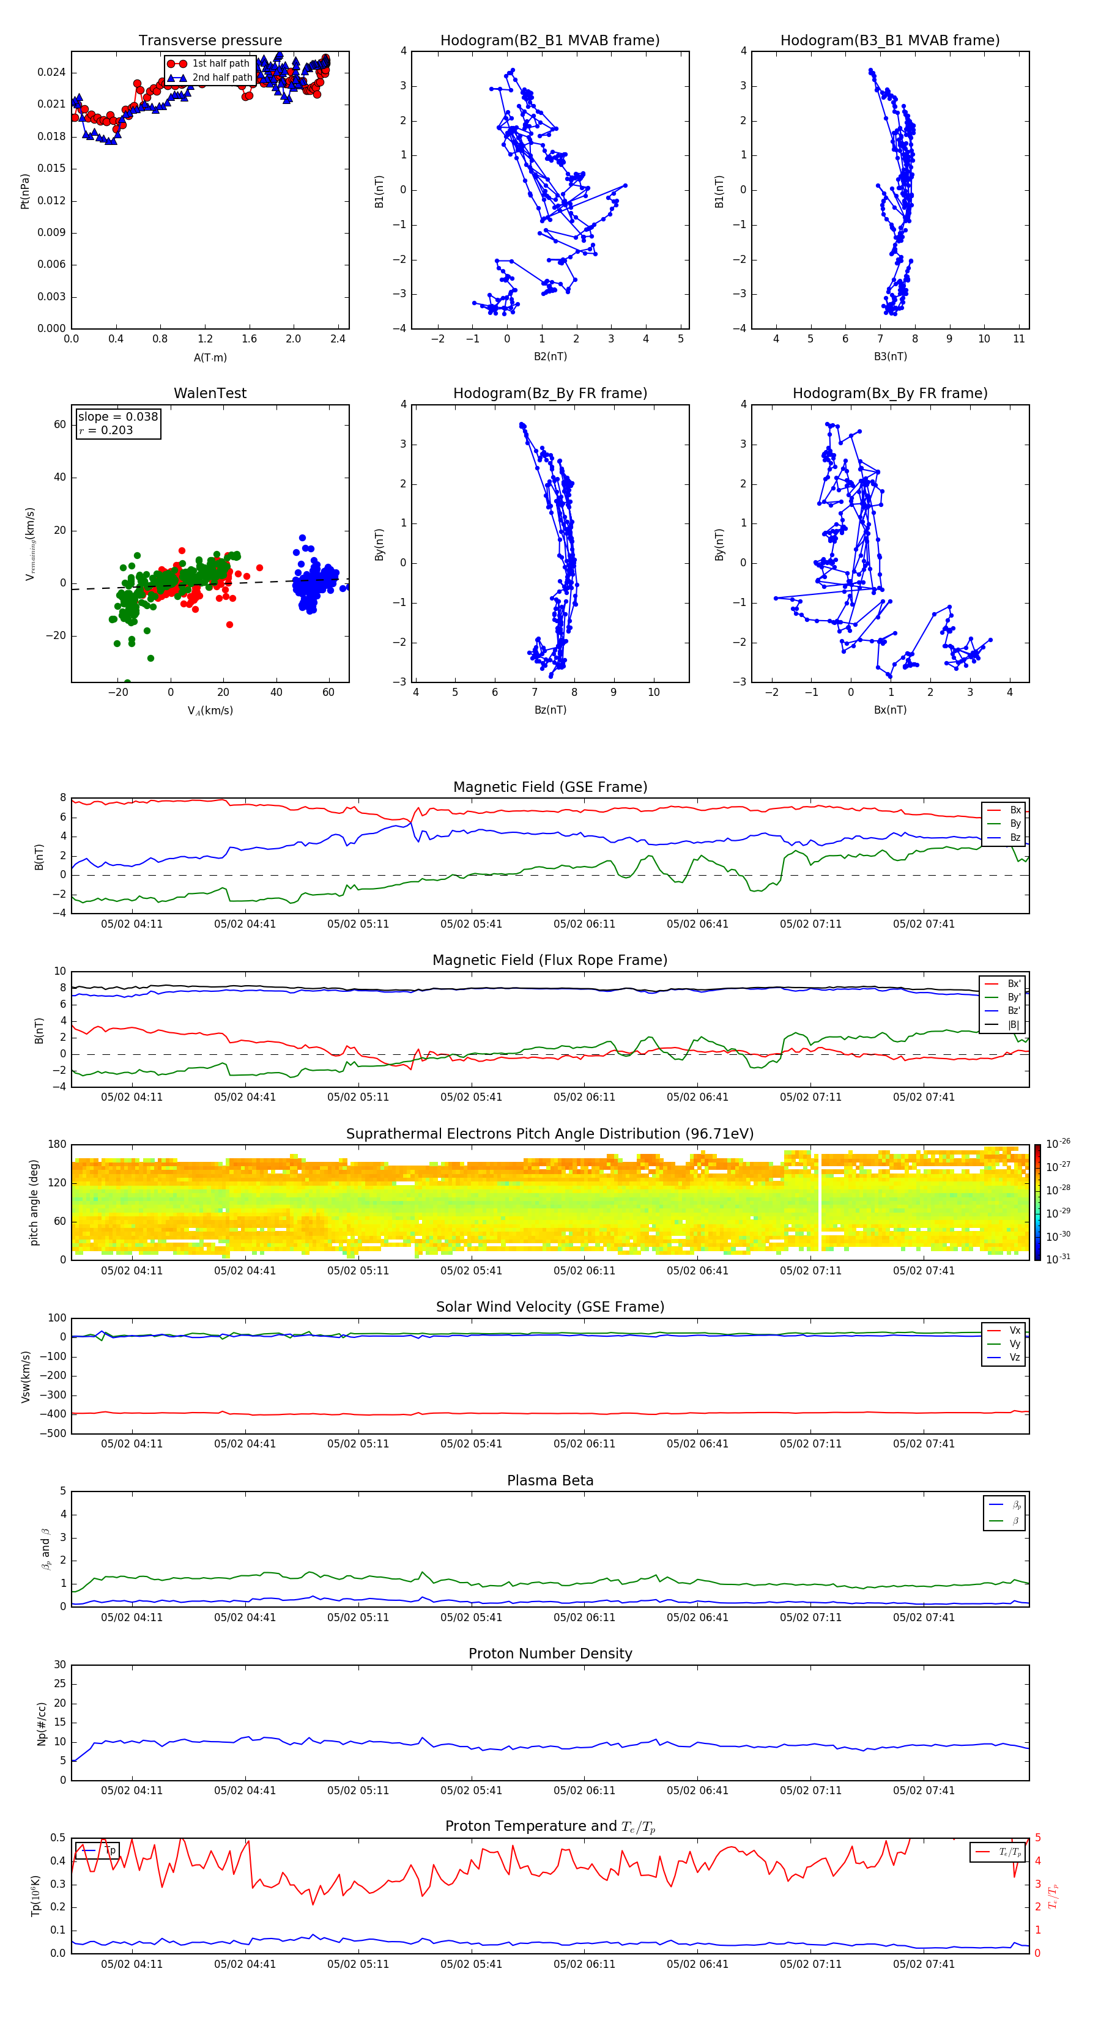Select the |B| entry in Flux Rope legend
The height and width of the screenshot is (2018, 1101).
click(1003, 1025)
